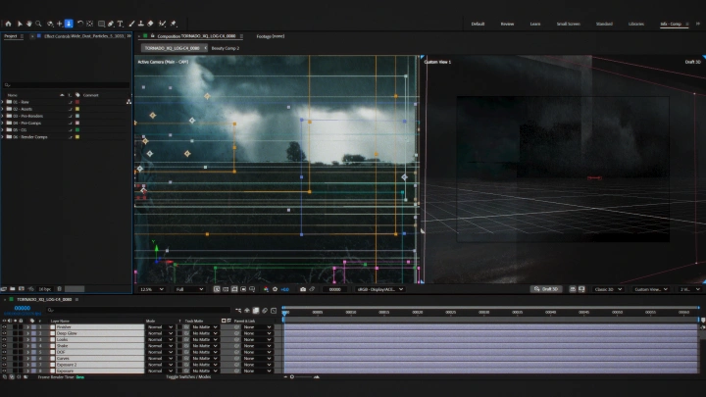Take a viewer snapshot with camera icon
This screenshot has width=706, height=397.
303,289
